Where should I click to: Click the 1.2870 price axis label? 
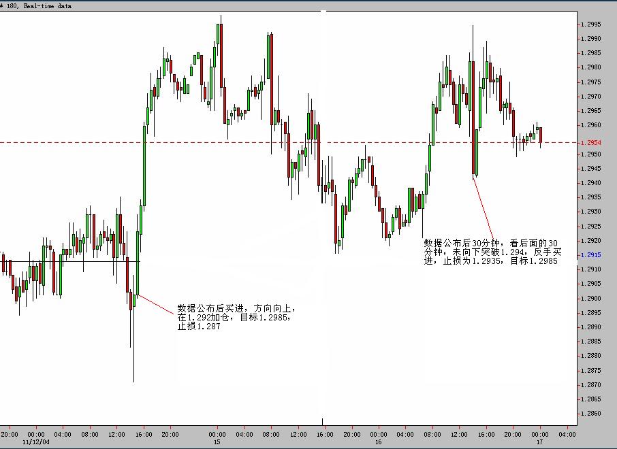[x=591, y=385]
